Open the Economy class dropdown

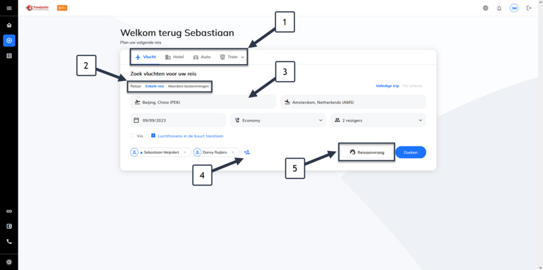[x=278, y=120]
